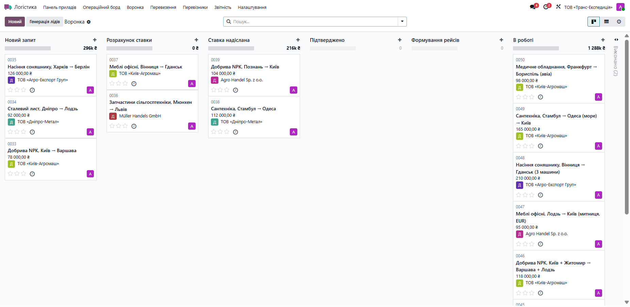Open Налаштування menu
This screenshot has height=307, width=630.
pyautogui.click(x=252, y=7)
